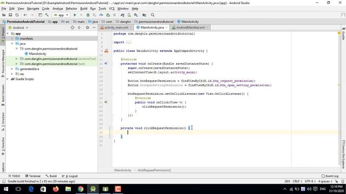The image size is (346, 194).
Task: Expand the Gradle Scripts node
Action: 8,79
